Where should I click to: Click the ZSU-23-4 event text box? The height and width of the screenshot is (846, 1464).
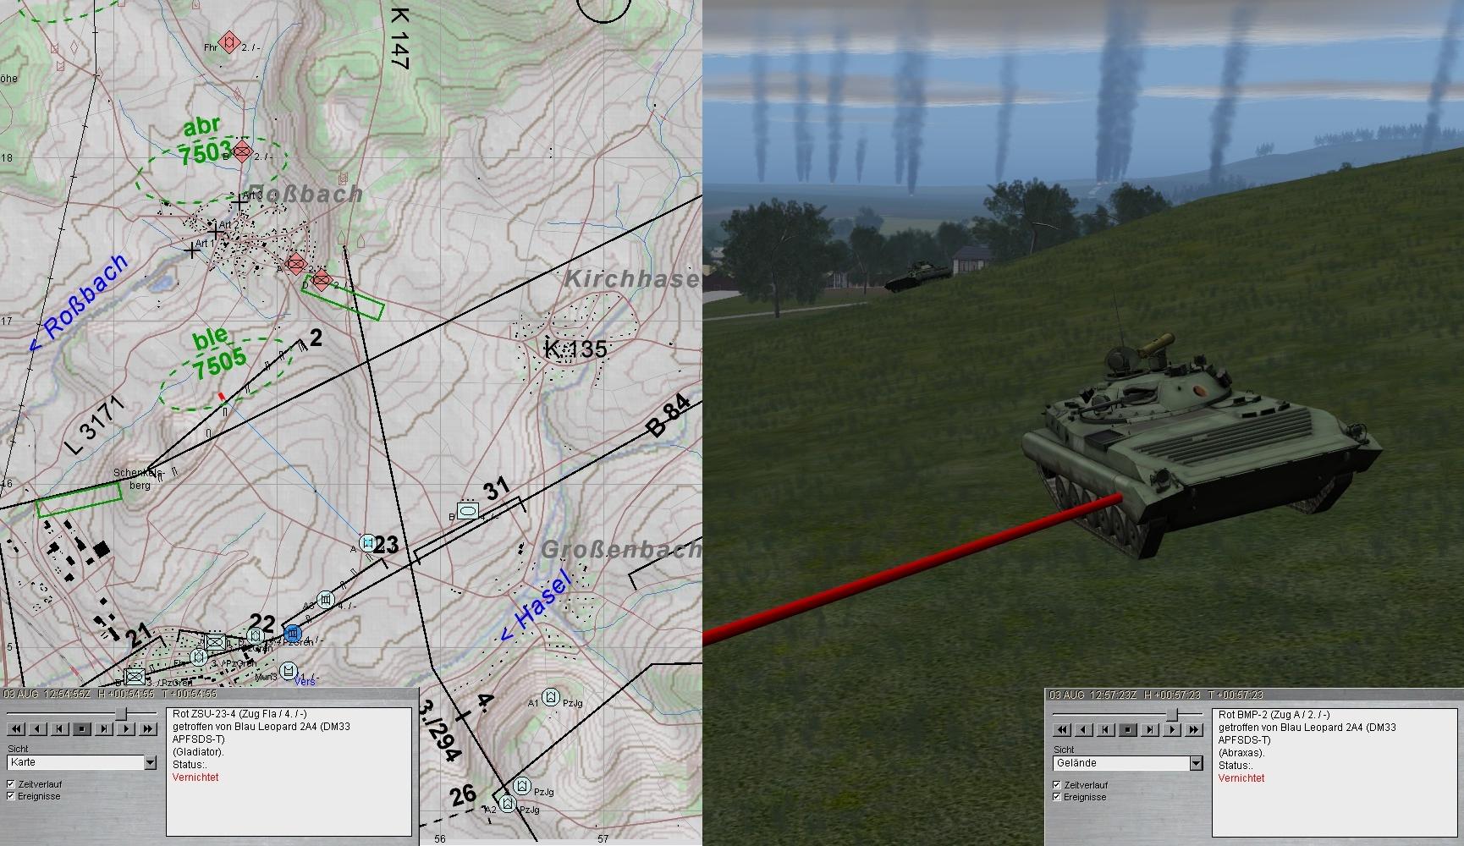[288, 771]
